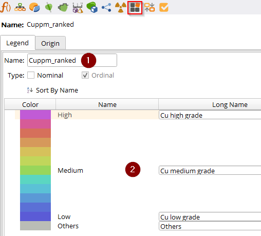Screen dimensions: 261x236
Task: Click the orange radiation triangles icon
Action: [121, 8]
